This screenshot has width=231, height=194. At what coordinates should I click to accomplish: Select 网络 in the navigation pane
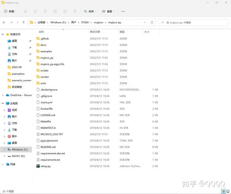click(13, 164)
